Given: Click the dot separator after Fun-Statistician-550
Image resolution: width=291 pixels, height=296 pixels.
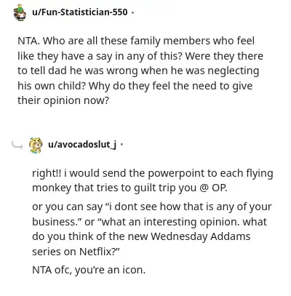Looking at the screenshot, I should pos(132,12).
